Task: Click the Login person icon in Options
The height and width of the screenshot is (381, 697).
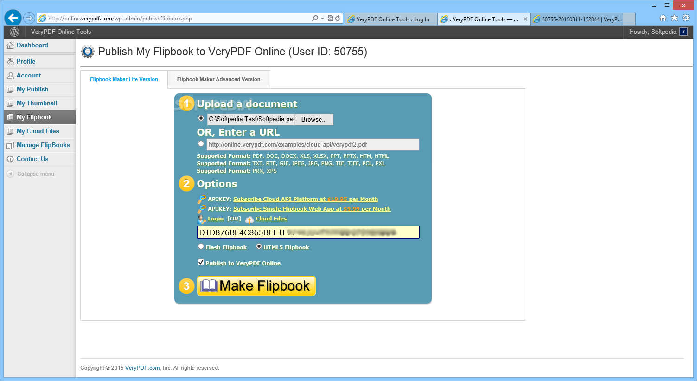Action: click(x=202, y=219)
